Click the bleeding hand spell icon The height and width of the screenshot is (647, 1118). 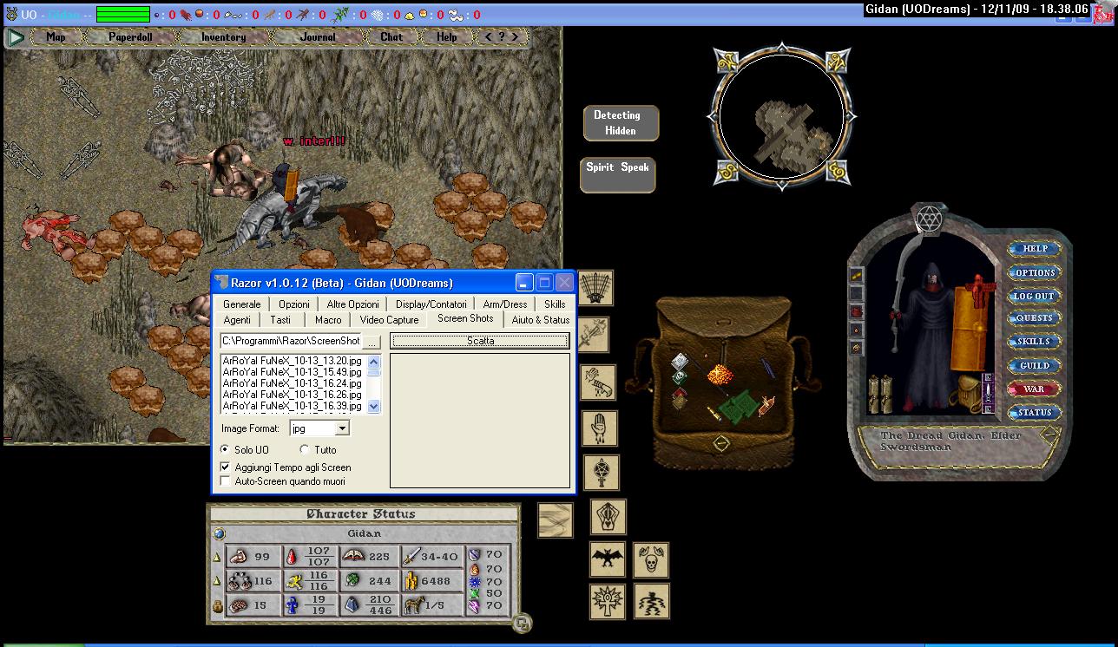[x=599, y=428]
